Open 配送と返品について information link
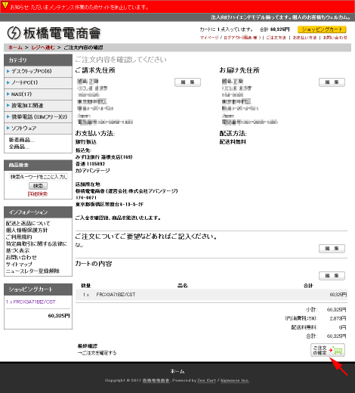This screenshot has width=355, height=393. 28,224
